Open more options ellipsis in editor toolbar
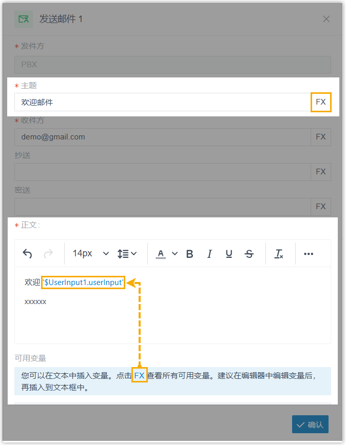 pos(309,254)
